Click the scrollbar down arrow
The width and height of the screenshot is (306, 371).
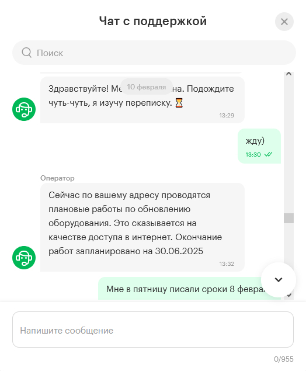click(x=288, y=295)
